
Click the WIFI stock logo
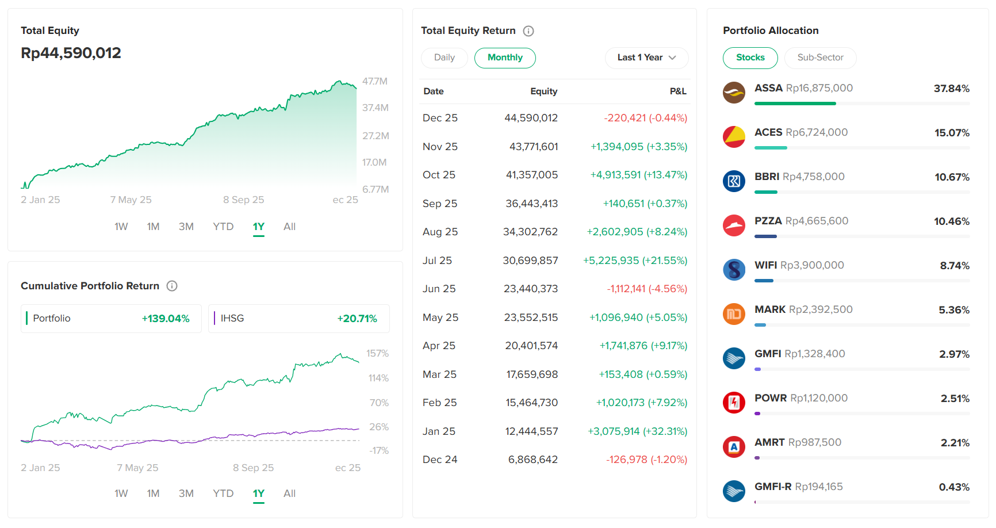tap(734, 270)
